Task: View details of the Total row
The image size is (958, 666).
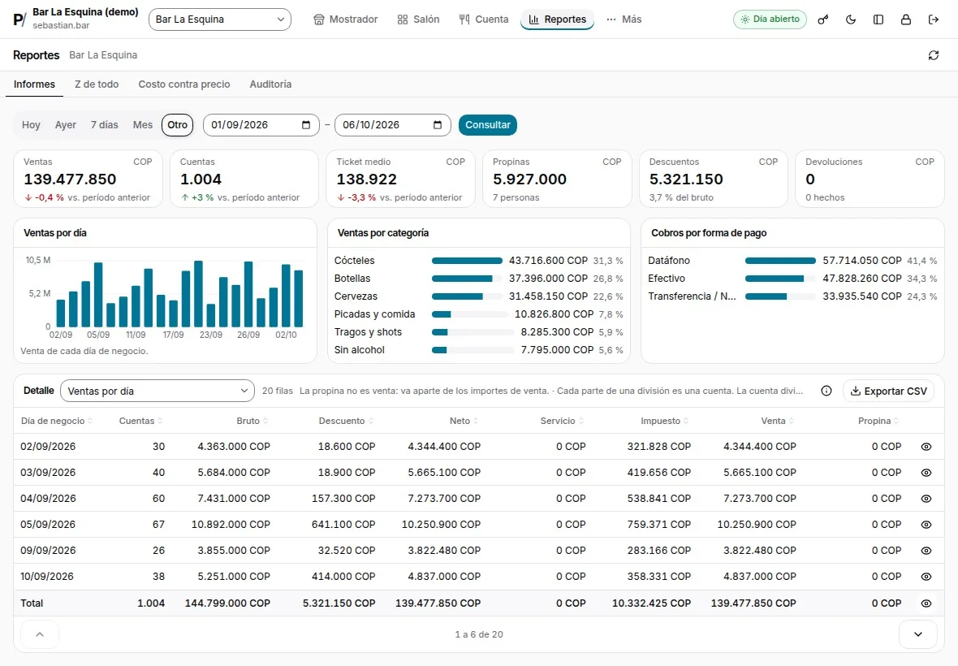Action: tap(926, 603)
